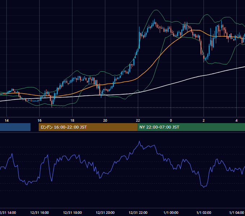Click the 1/1 02:00 date label

(204, 212)
